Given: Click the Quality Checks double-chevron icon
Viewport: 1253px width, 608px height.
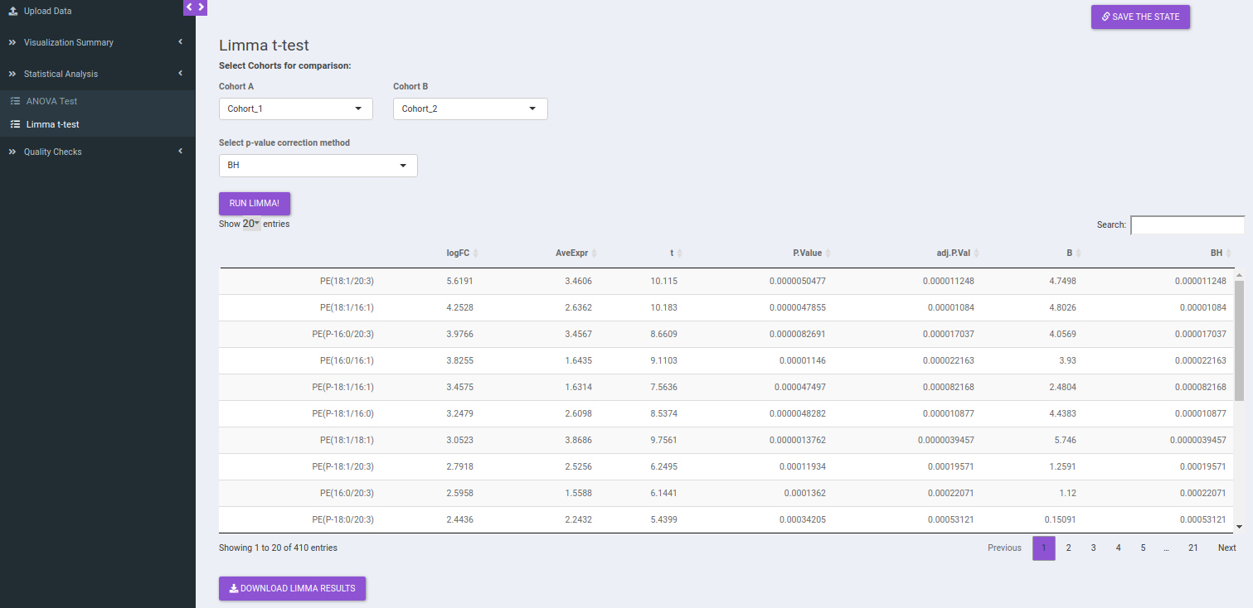Looking at the screenshot, I should (x=12, y=152).
